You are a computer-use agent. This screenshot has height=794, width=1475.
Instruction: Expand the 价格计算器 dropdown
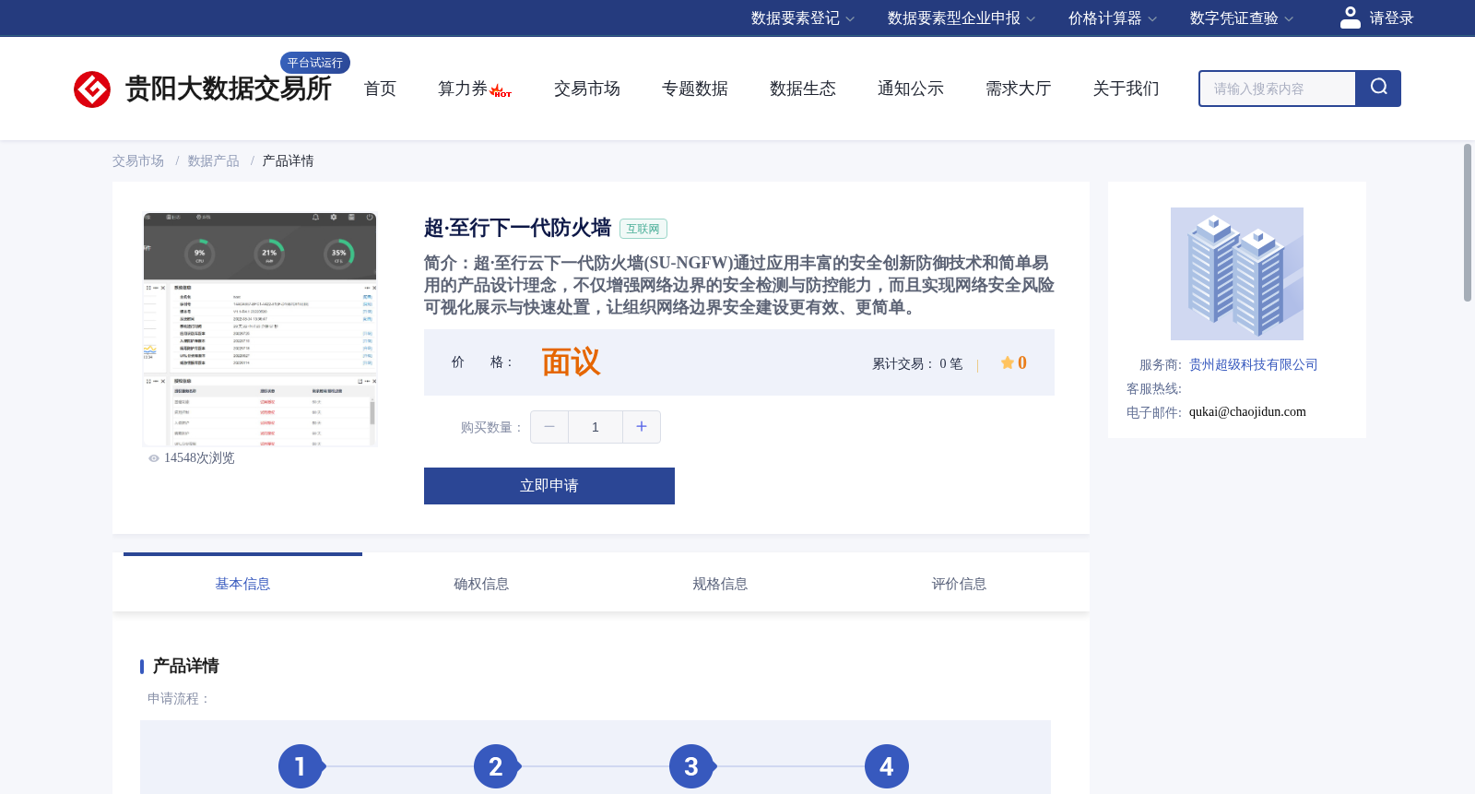pyautogui.click(x=1113, y=18)
